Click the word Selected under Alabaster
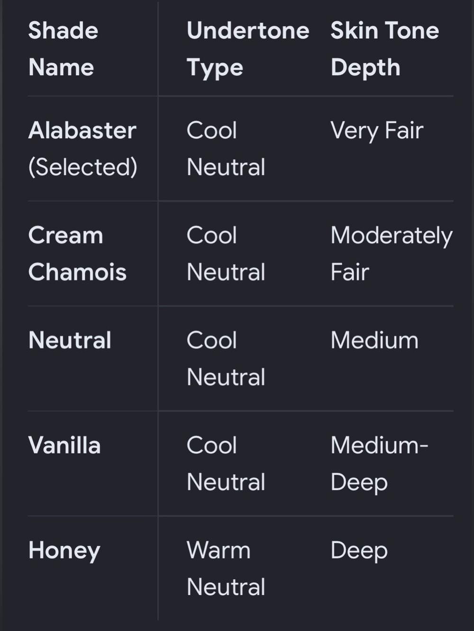 pyautogui.click(x=83, y=167)
